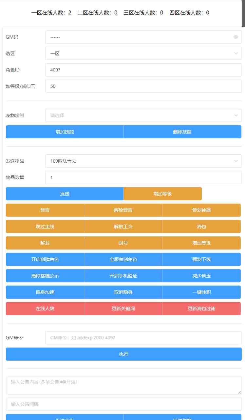
Task: Click 增加等级 button beside 发送
Action: pos(163,194)
